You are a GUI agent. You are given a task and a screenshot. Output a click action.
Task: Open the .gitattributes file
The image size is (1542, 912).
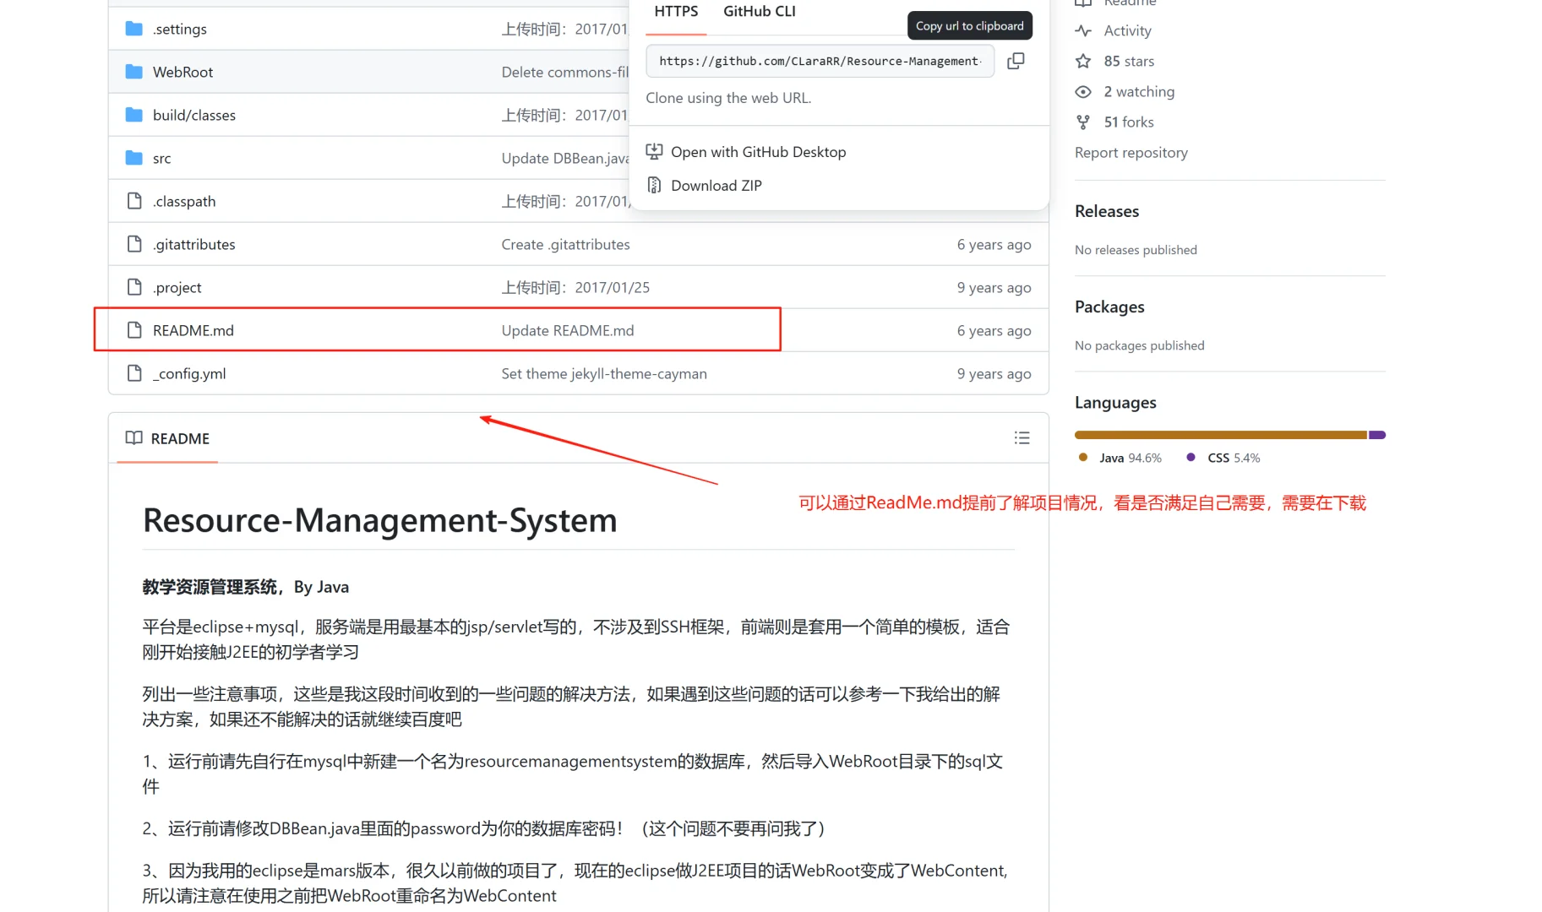[x=193, y=244]
